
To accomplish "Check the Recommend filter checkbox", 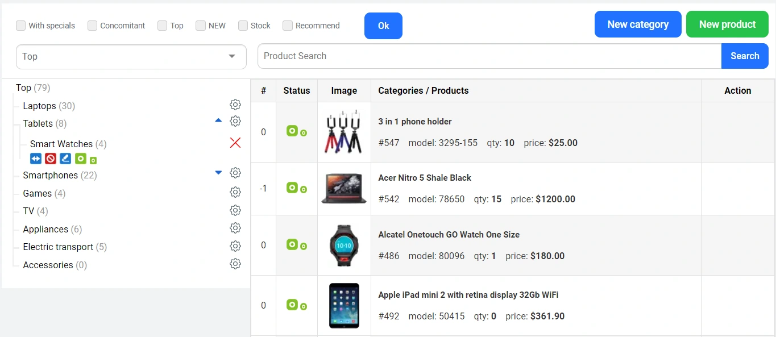I will [288, 26].
